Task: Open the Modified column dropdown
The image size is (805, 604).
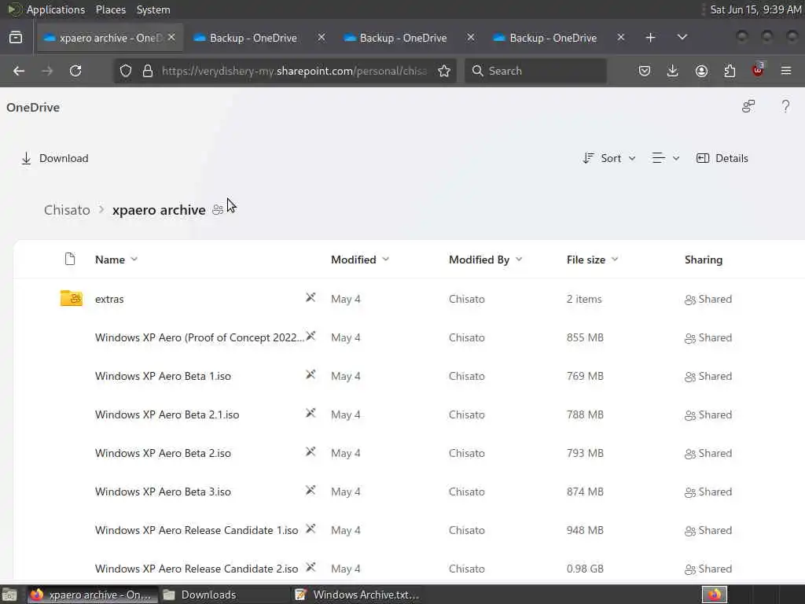Action: click(360, 260)
